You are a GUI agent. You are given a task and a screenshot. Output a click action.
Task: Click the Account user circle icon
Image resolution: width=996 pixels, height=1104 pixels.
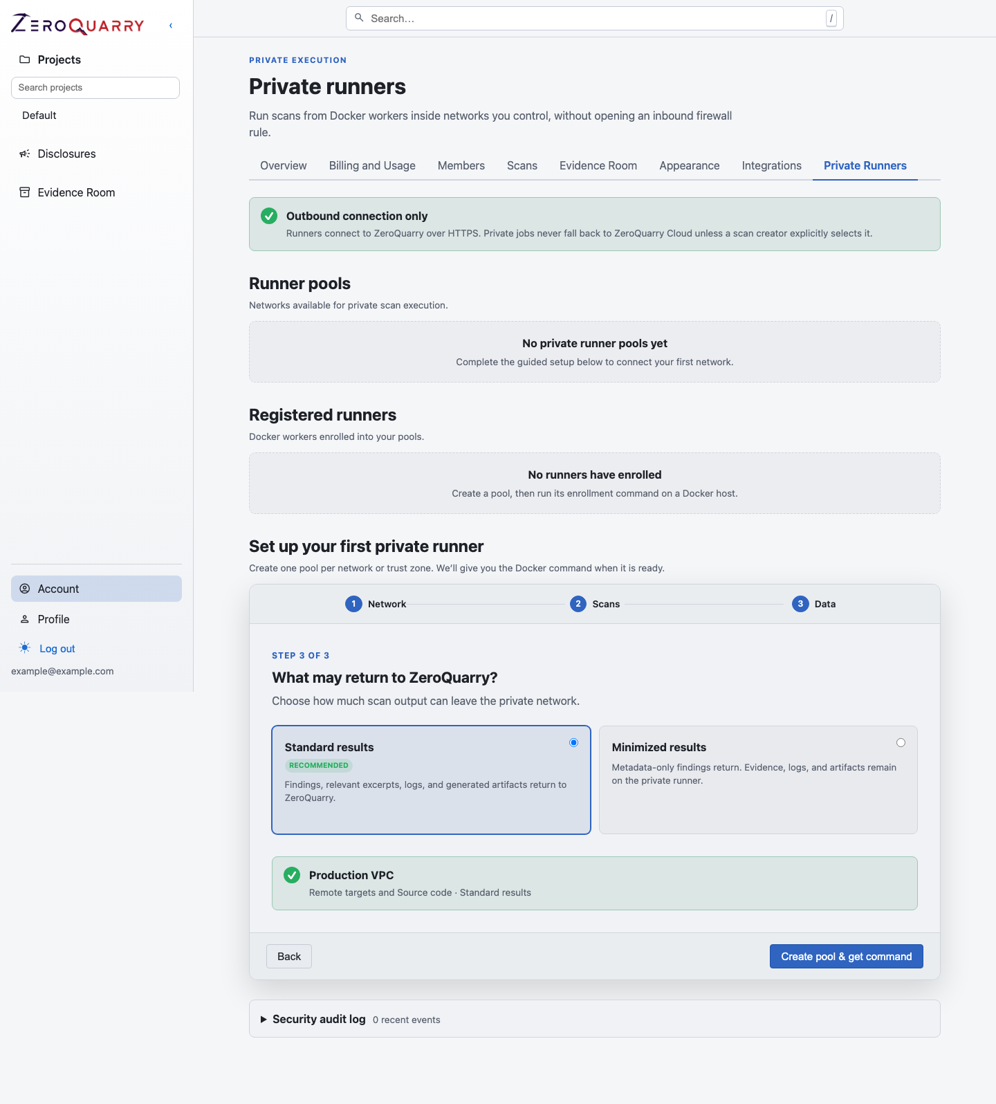pos(25,589)
